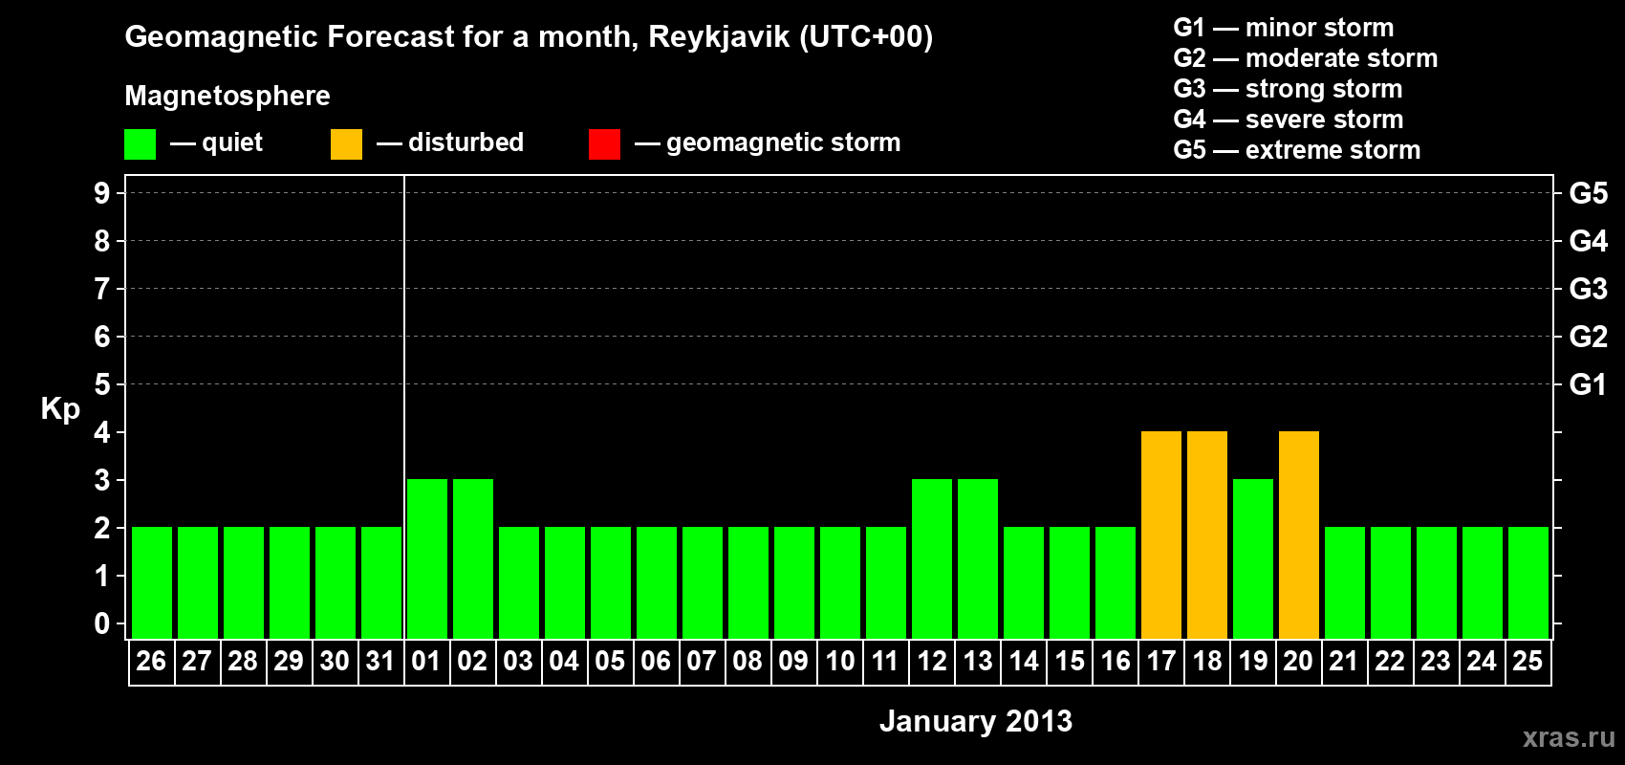Click date label 01
Screen dimensions: 1625x765
click(x=426, y=661)
